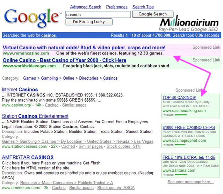Click www.casinoranking.com in sidebar ad

[x=184, y=111]
